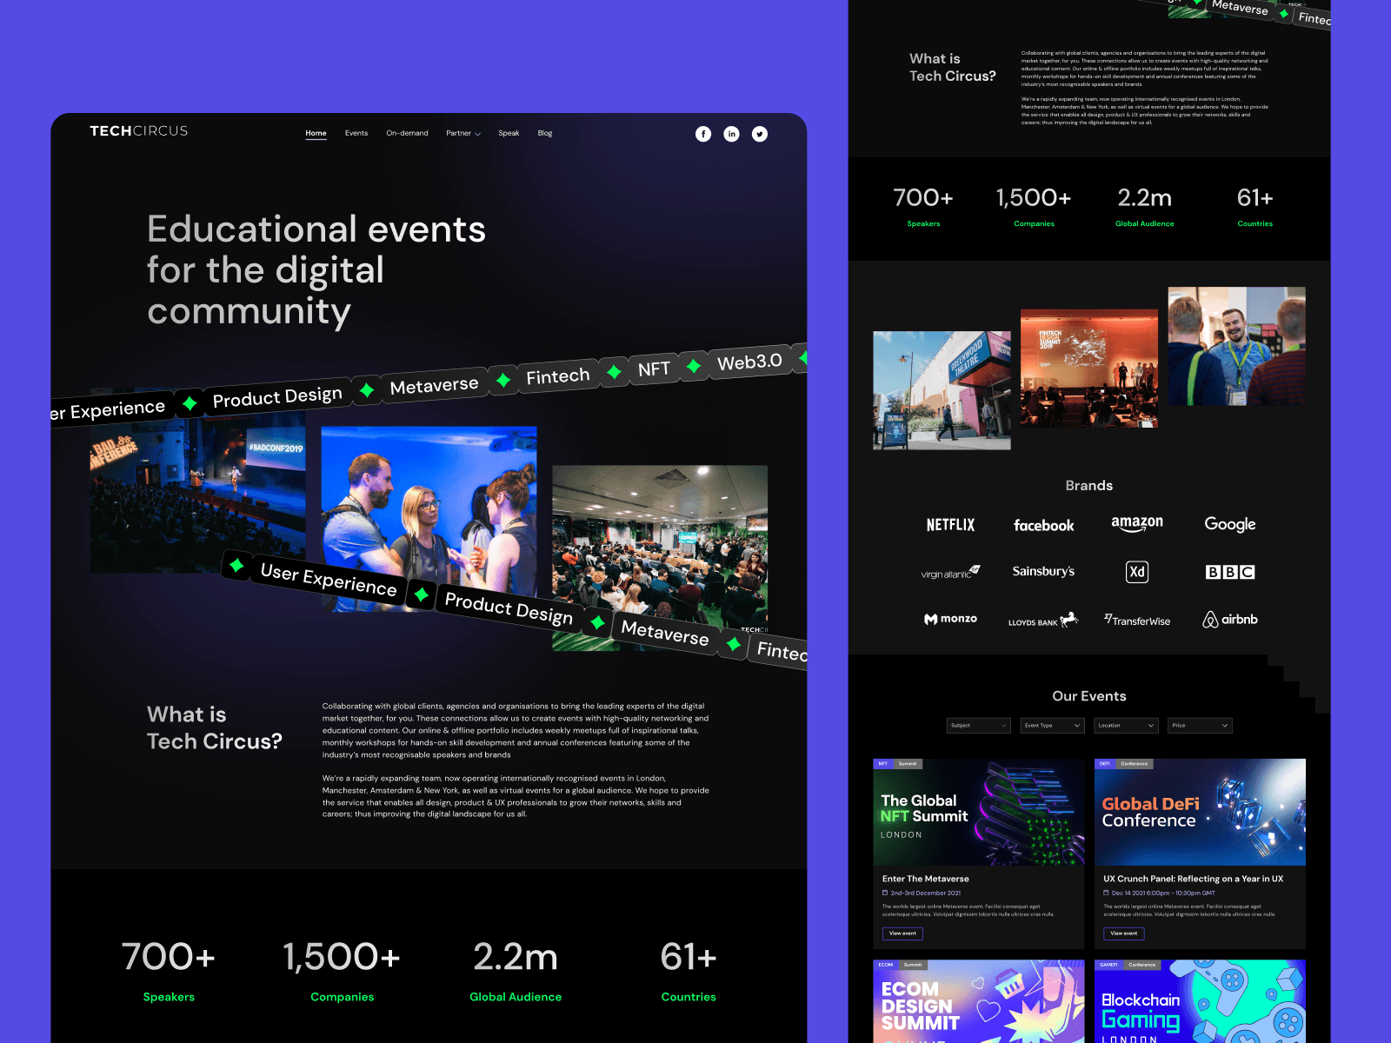Click the Lloyds Bank brand logo
Image resolution: width=1391 pixels, height=1043 pixels.
[1043, 620]
